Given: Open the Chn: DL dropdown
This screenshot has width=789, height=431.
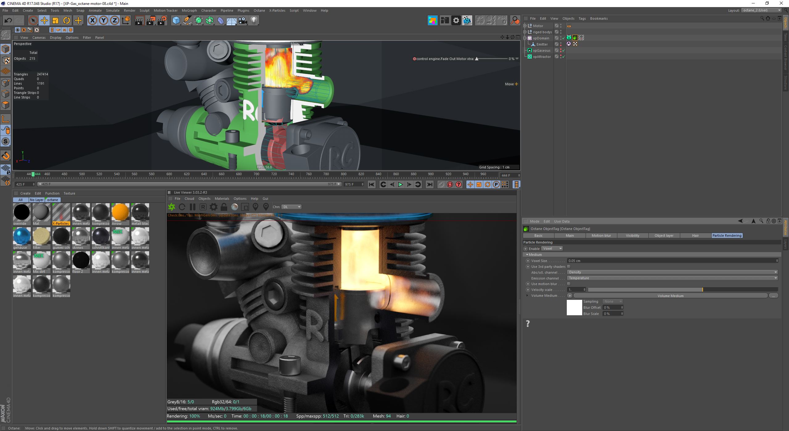Looking at the screenshot, I should point(291,207).
